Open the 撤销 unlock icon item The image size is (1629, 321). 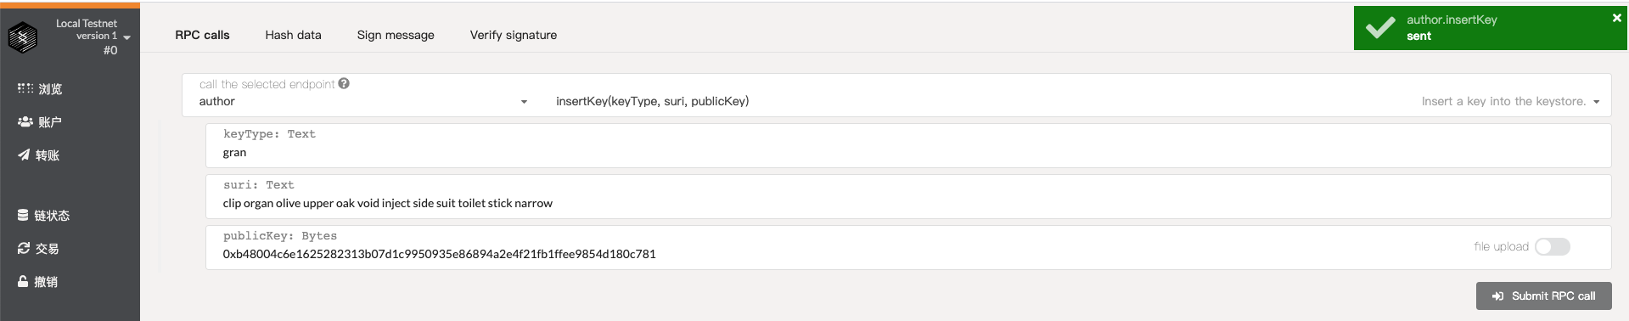(23, 281)
